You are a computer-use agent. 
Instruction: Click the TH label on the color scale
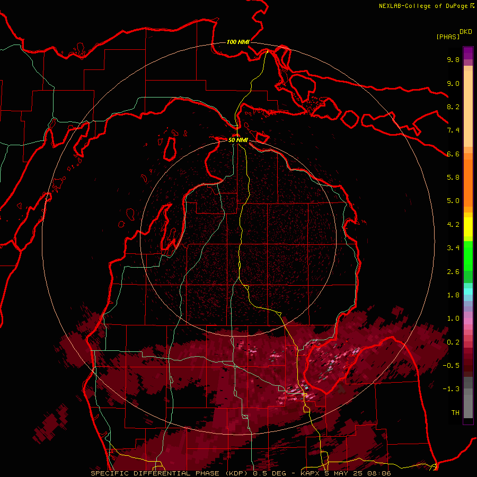(x=455, y=413)
